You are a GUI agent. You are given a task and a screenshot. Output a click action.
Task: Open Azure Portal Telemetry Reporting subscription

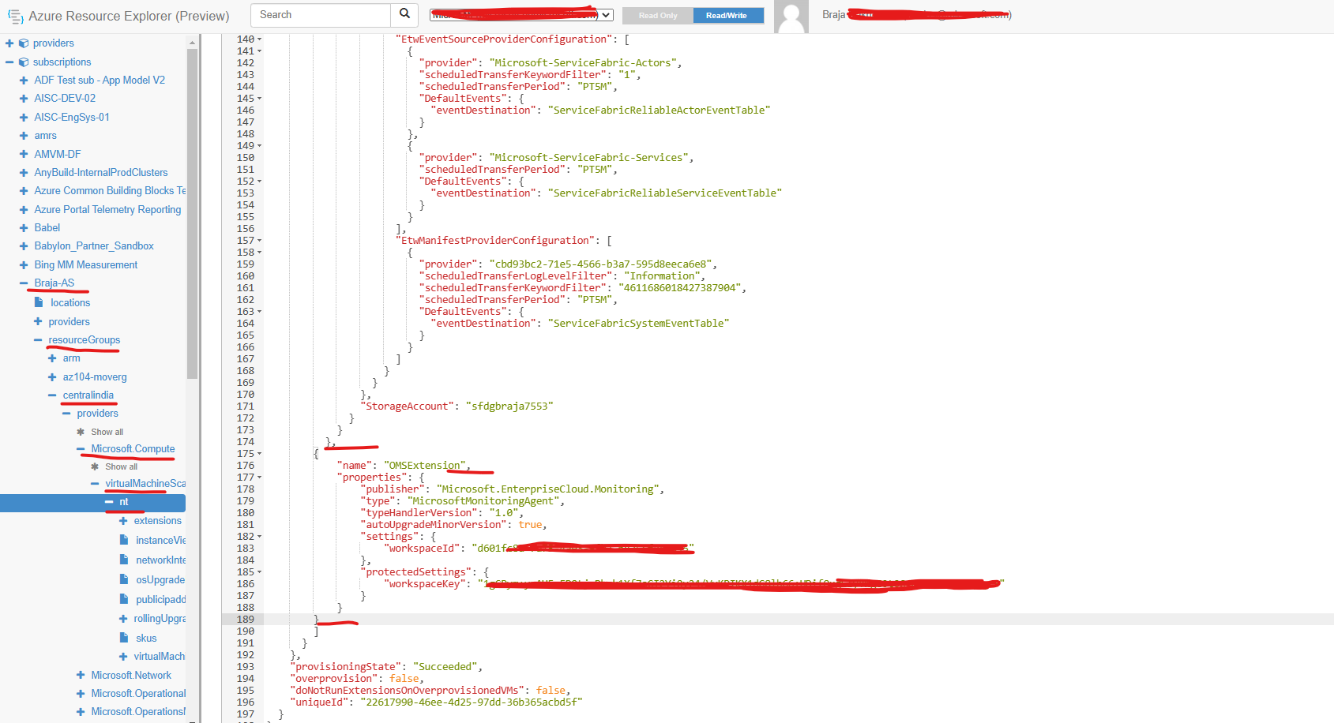coord(107,209)
